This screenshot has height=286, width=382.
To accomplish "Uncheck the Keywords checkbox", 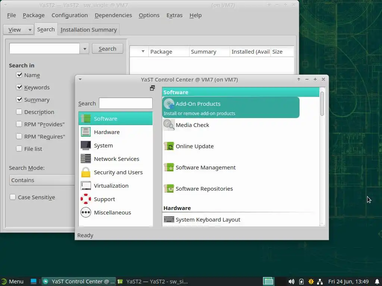I will tap(19, 87).
